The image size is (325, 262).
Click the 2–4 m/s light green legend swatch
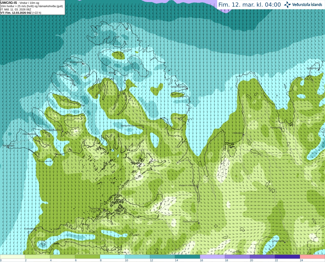38,257
